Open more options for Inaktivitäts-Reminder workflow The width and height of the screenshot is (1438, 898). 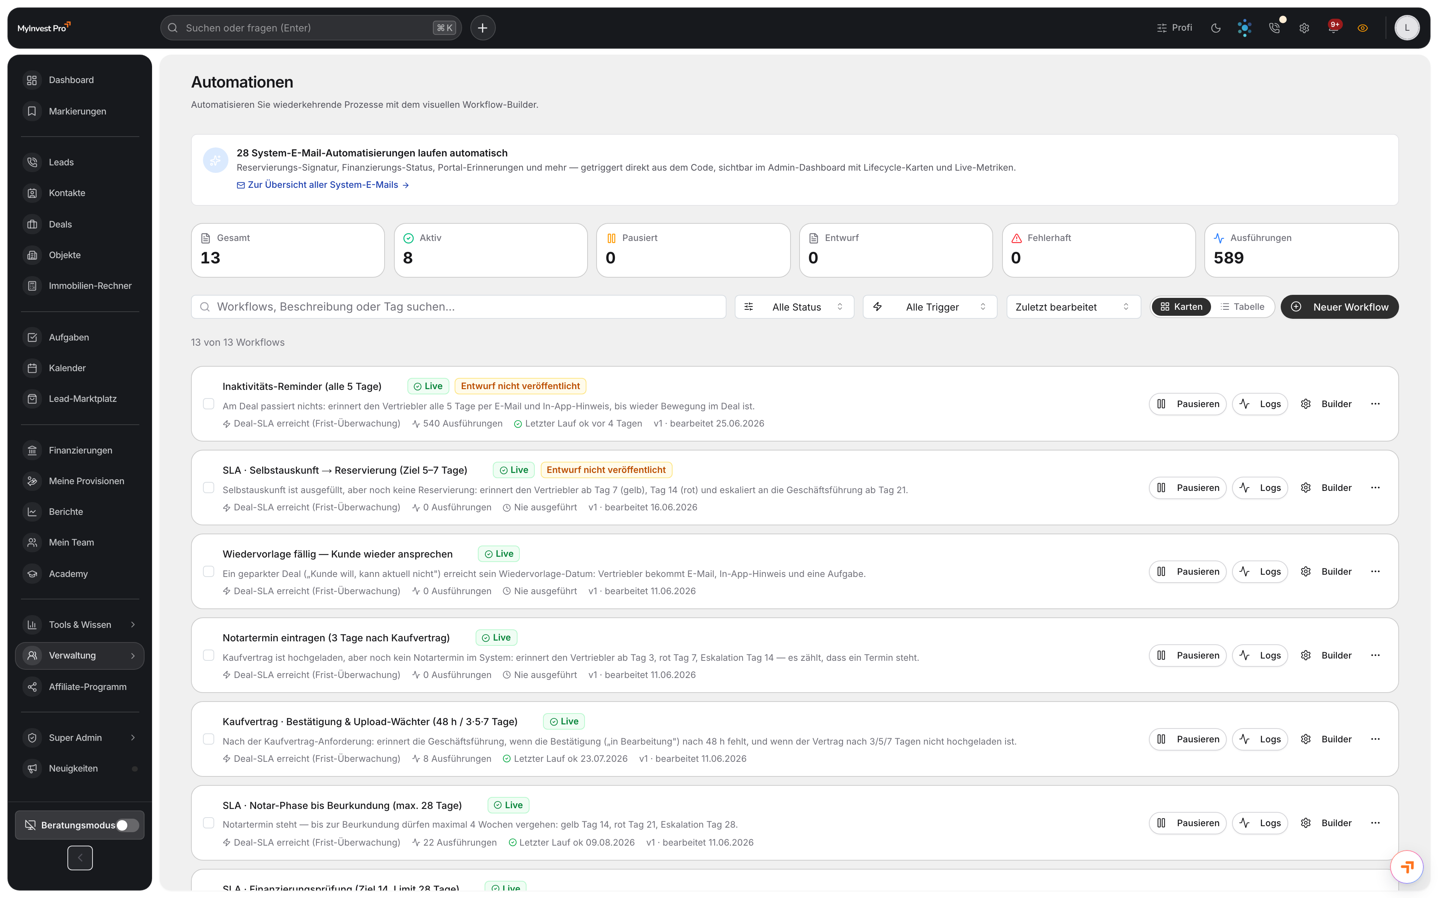coord(1375,404)
